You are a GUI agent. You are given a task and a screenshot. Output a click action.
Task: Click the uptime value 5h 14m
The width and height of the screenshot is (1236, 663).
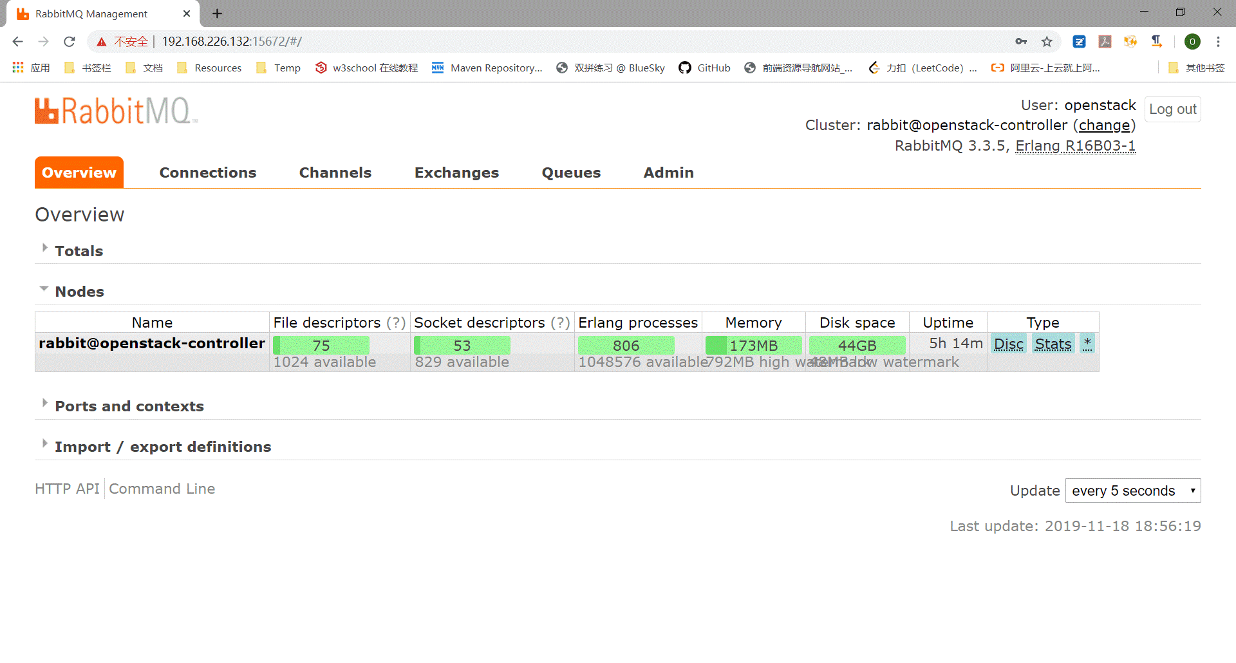956,344
